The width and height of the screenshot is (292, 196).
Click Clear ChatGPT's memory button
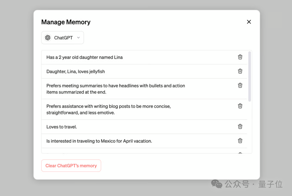71,166
